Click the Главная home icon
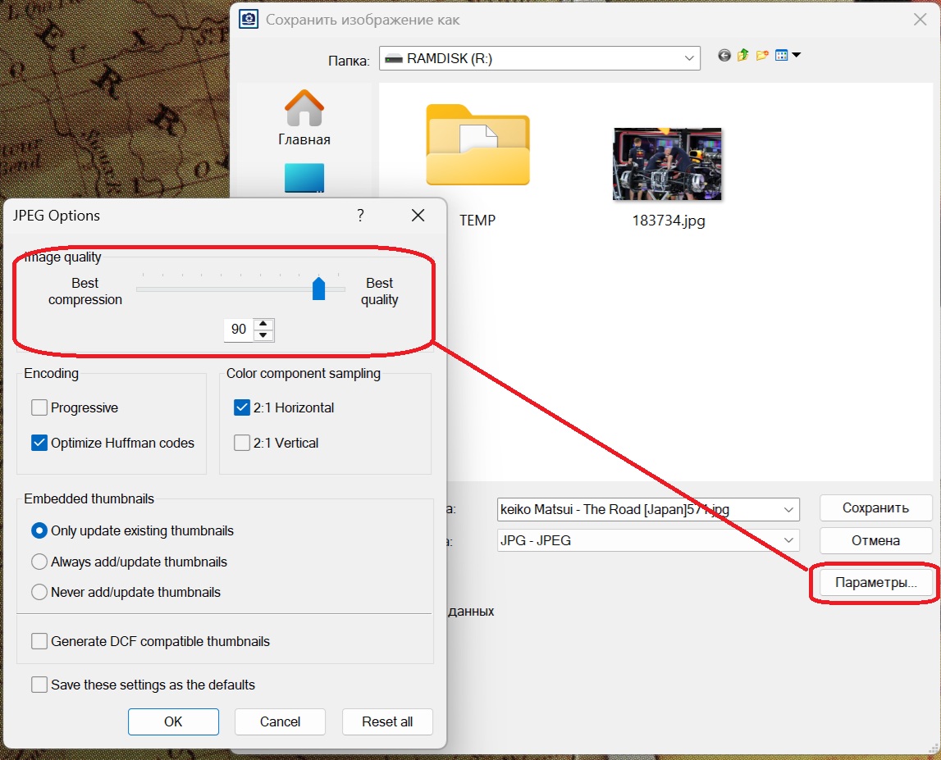Screen dimensions: 941x760 pyautogui.click(x=304, y=118)
